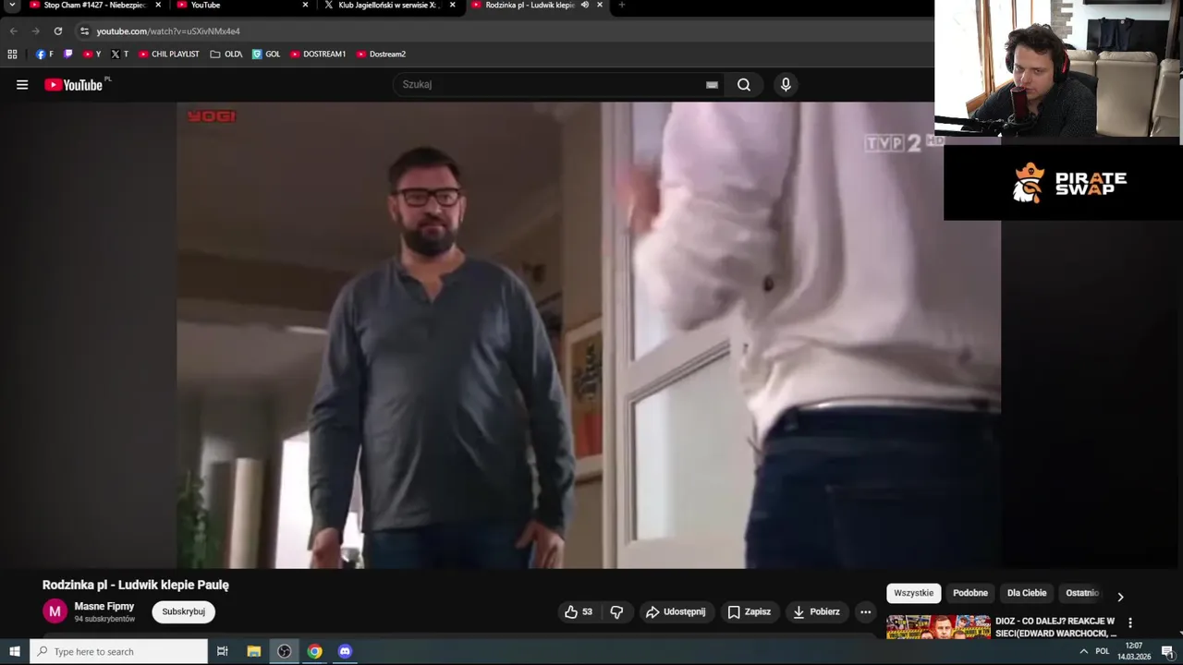
Task: Open the YouTube bookmark labeled Y
Action: 91,54
